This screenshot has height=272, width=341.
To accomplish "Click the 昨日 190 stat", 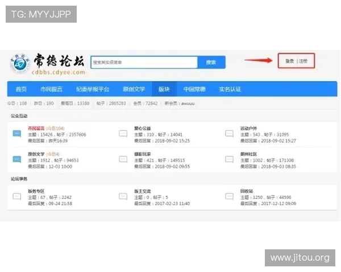I will 44,104.
